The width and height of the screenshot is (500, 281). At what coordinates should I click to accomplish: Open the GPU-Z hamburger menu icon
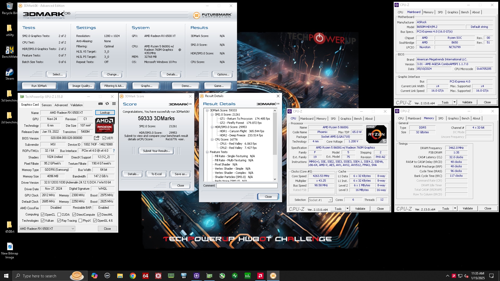pos(114,104)
